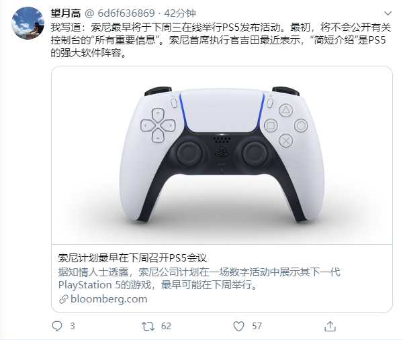Expand the tweet options chevron
The height and width of the screenshot is (340, 403).
388,13
